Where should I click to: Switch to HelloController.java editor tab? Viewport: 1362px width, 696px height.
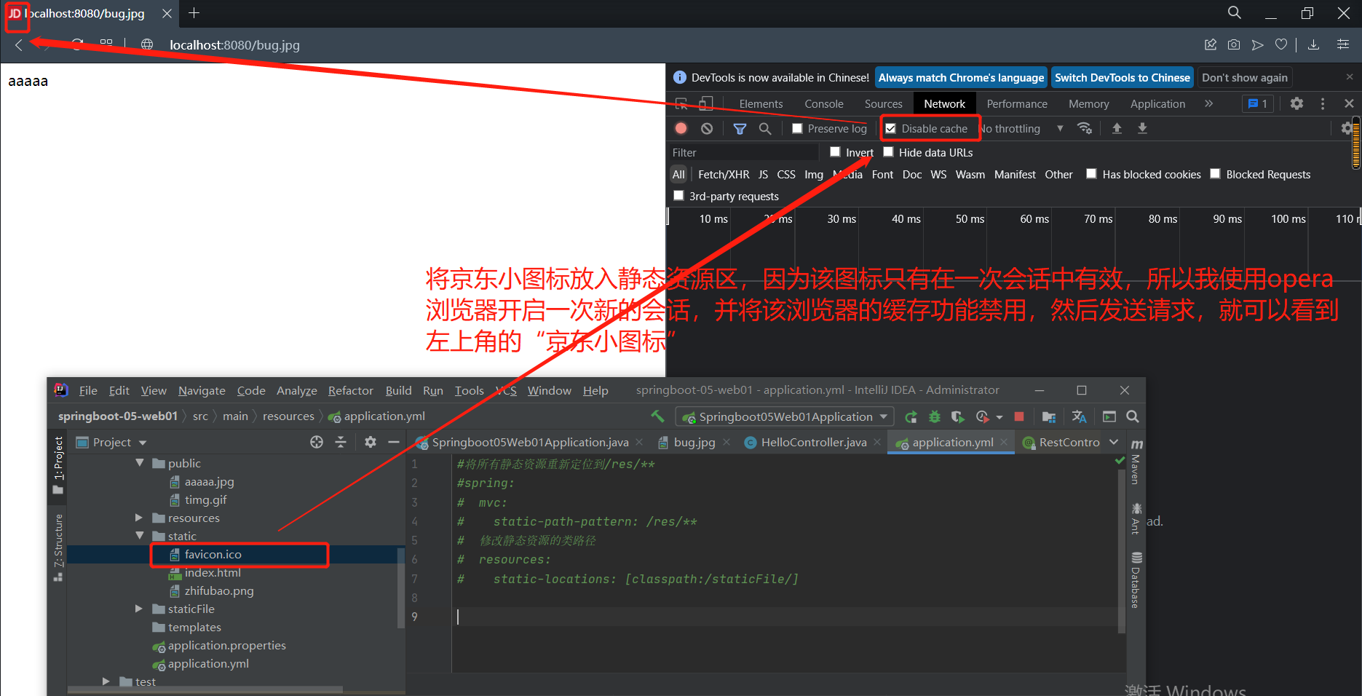click(812, 442)
